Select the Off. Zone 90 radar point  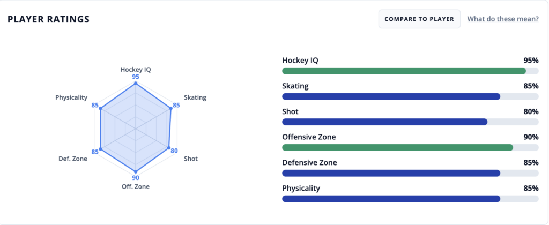tap(136, 171)
